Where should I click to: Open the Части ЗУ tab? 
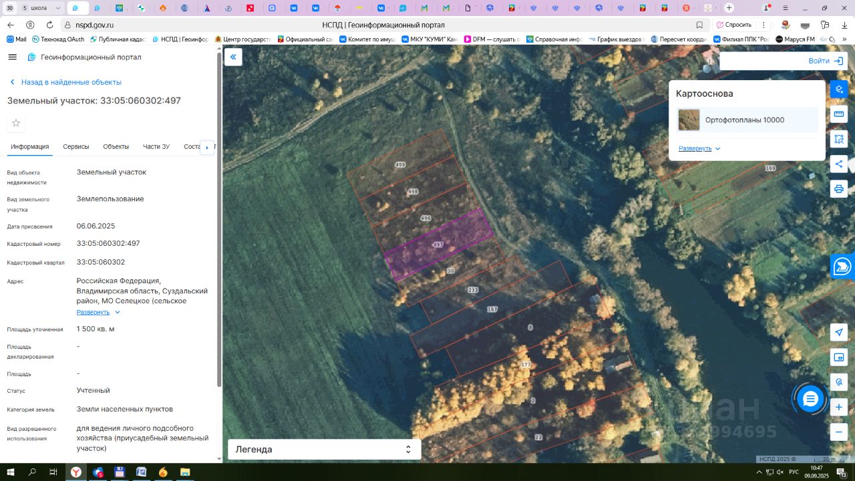click(x=156, y=147)
